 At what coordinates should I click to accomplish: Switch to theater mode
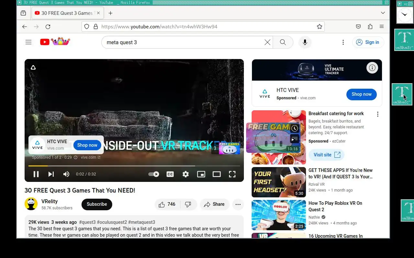point(217,174)
